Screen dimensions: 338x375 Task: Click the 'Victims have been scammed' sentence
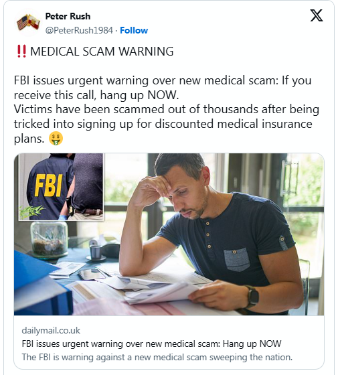coord(167,124)
